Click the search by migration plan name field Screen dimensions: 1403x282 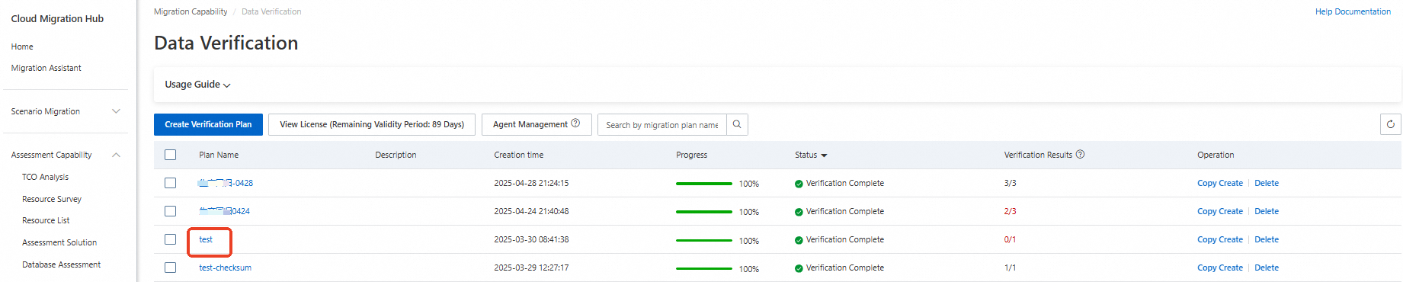[x=662, y=124]
